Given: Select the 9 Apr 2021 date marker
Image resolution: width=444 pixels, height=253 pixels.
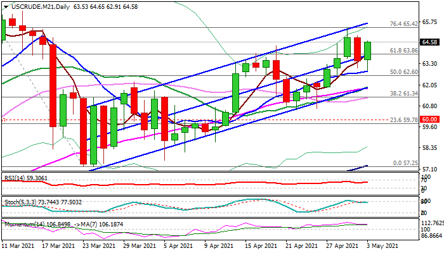Looking at the screenshot, I should pyautogui.click(x=221, y=245).
